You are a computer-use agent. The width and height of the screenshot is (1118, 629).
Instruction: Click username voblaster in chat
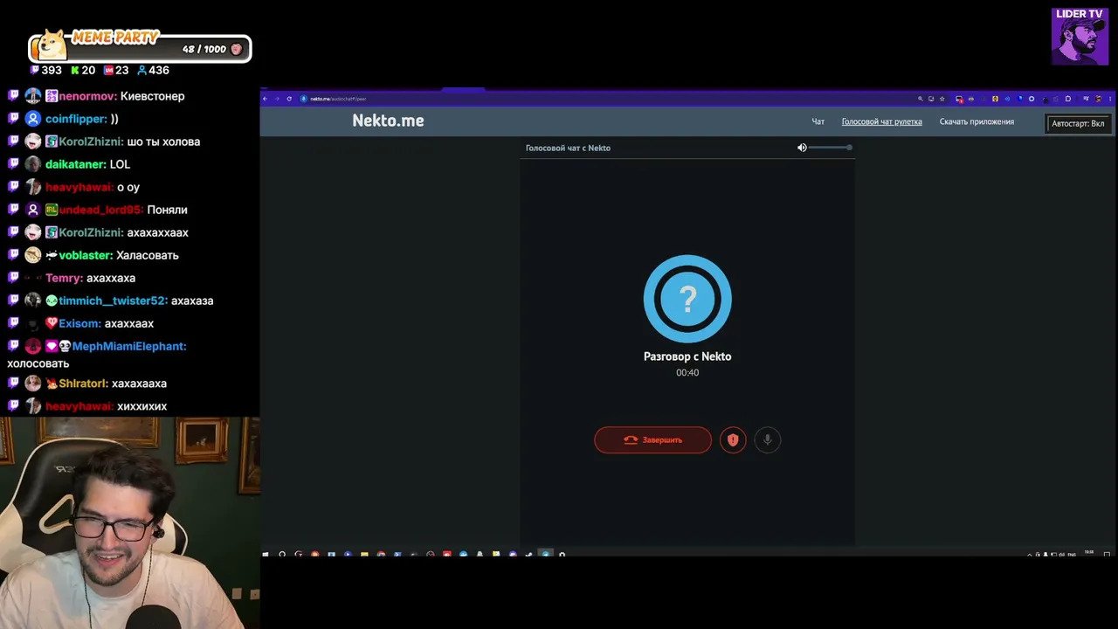tap(86, 255)
